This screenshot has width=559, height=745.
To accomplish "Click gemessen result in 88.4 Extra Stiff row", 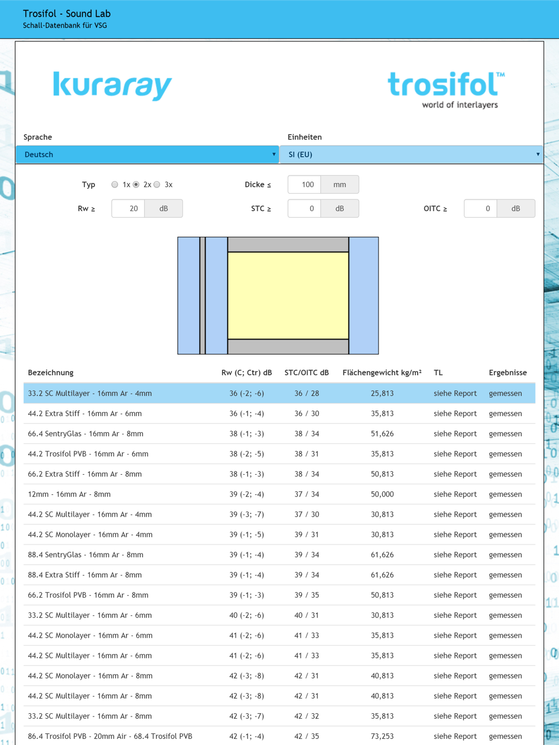I will pos(505,575).
